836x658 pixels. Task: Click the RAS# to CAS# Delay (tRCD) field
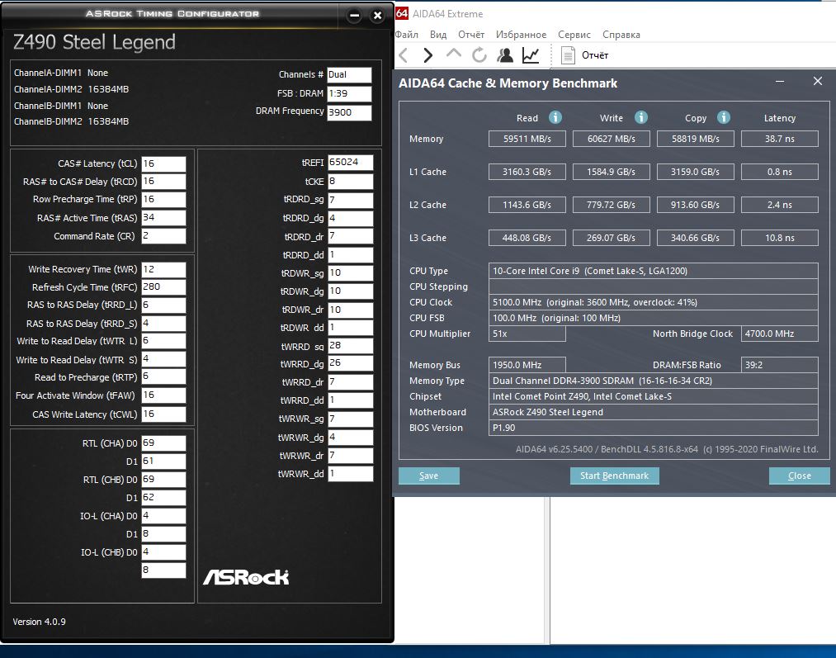(x=163, y=182)
